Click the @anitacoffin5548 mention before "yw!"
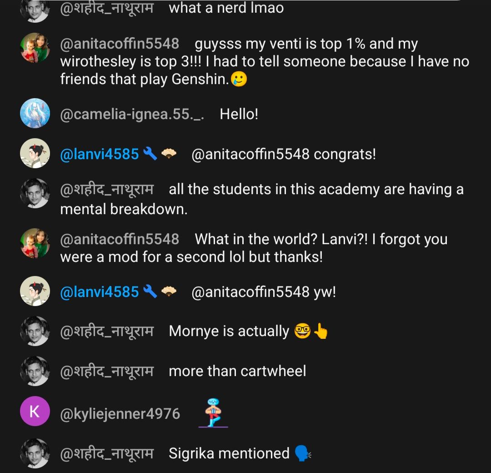Screen dimensions: 491x473 coord(251,292)
